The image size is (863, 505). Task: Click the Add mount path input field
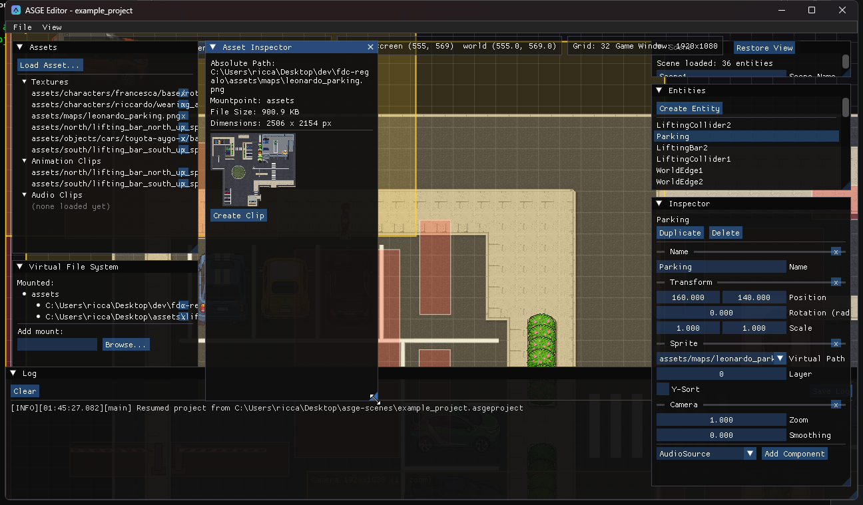pos(57,345)
